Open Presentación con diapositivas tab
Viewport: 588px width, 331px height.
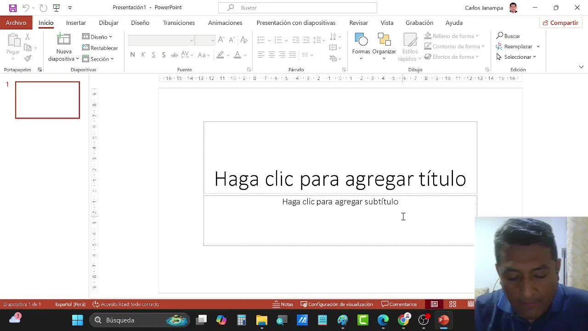[x=296, y=23]
